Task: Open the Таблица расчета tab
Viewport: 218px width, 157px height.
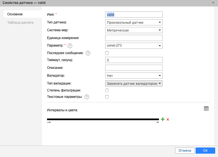Action: tap(20, 23)
